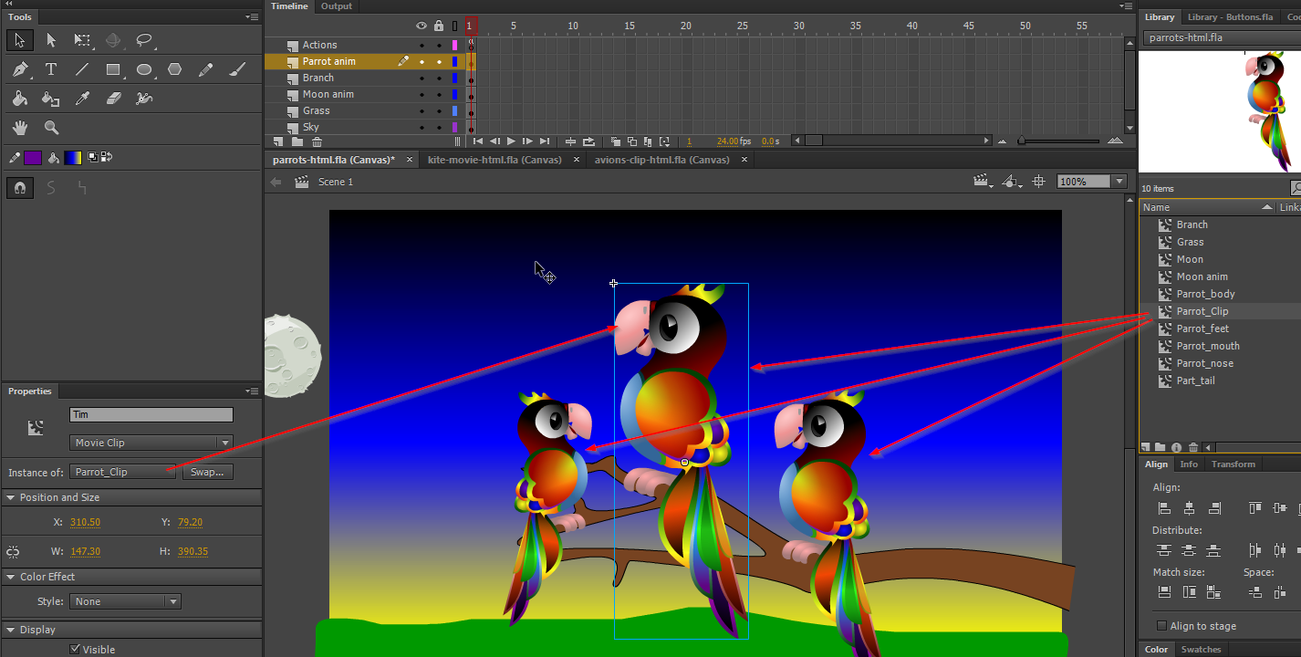Click the Edit Scene clapperboard icon
The image size is (1301, 657).
pyautogui.click(x=982, y=182)
